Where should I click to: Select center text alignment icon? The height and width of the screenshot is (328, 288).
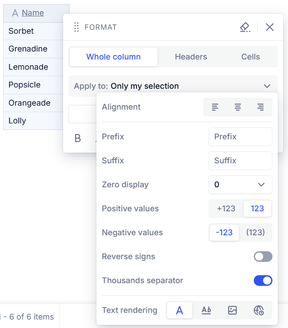pyautogui.click(x=237, y=107)
